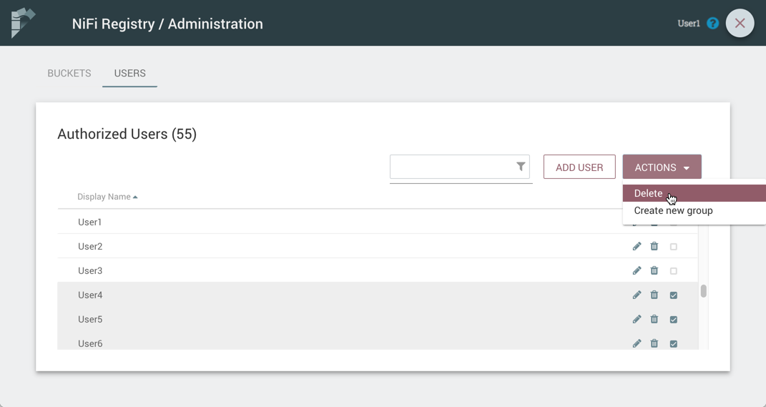Deselect the User5 checkbox
Screen dimensions: 766x407
(x=674, y=320)
